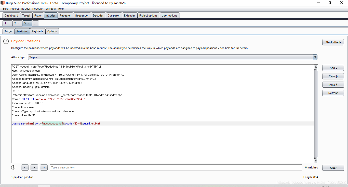This screenshot has width=348, height=187.
Task: Click the request editor vertical scrollbar
Action: tap(316, 114)
